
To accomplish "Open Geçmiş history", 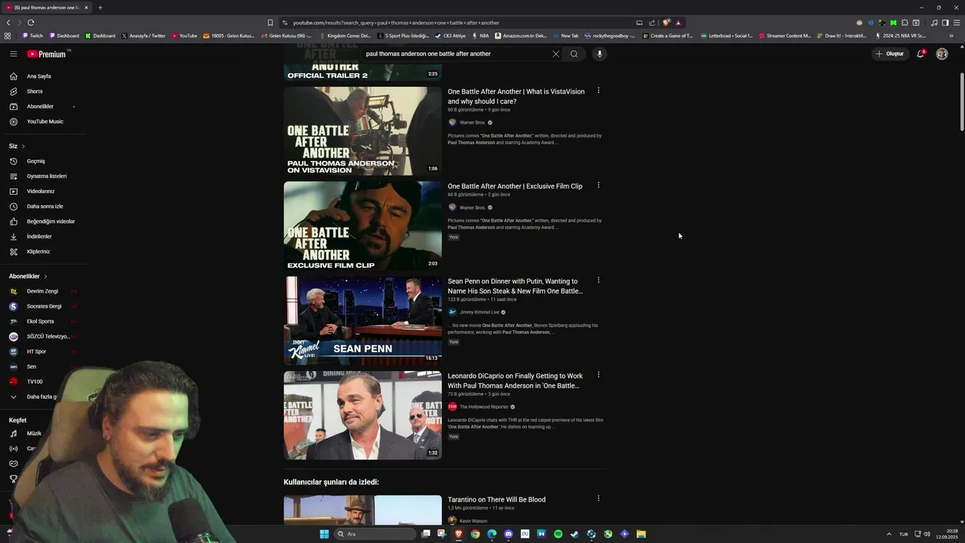I will (36, 161).
